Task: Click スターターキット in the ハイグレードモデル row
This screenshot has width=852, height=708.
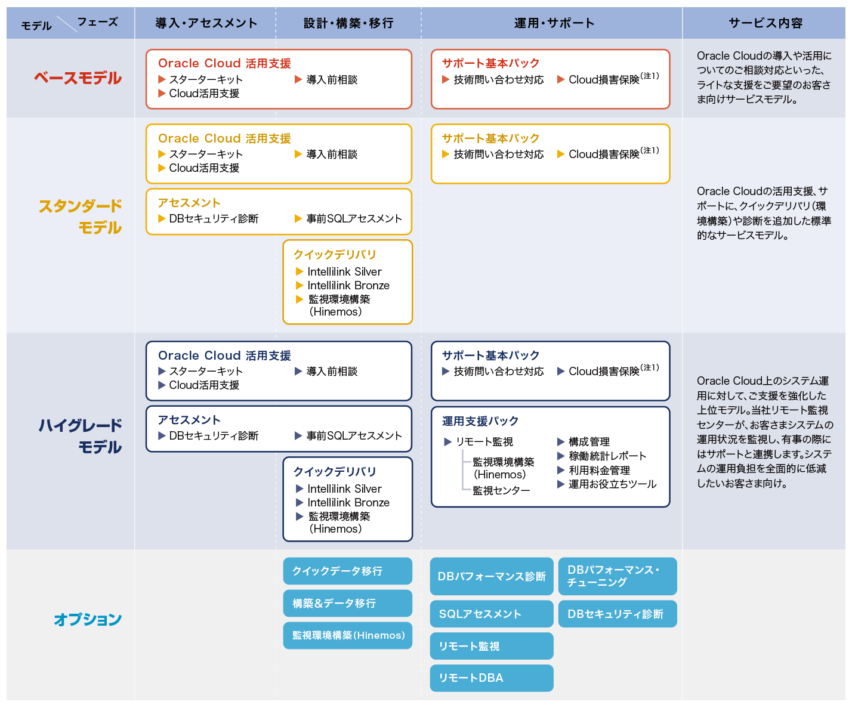Action: [x=206, y=371]
